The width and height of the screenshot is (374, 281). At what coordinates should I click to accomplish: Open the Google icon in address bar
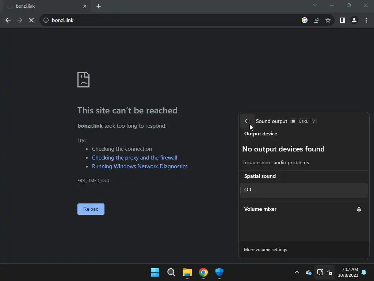coord(304,20)
